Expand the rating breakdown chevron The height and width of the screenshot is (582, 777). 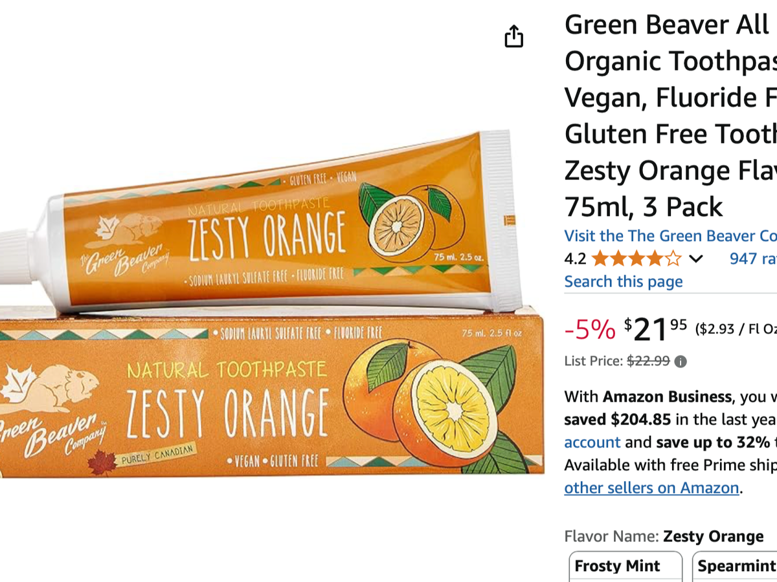point(695,259)
